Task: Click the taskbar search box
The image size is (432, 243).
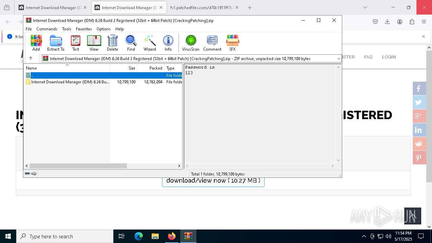Action: click(65, 236)
